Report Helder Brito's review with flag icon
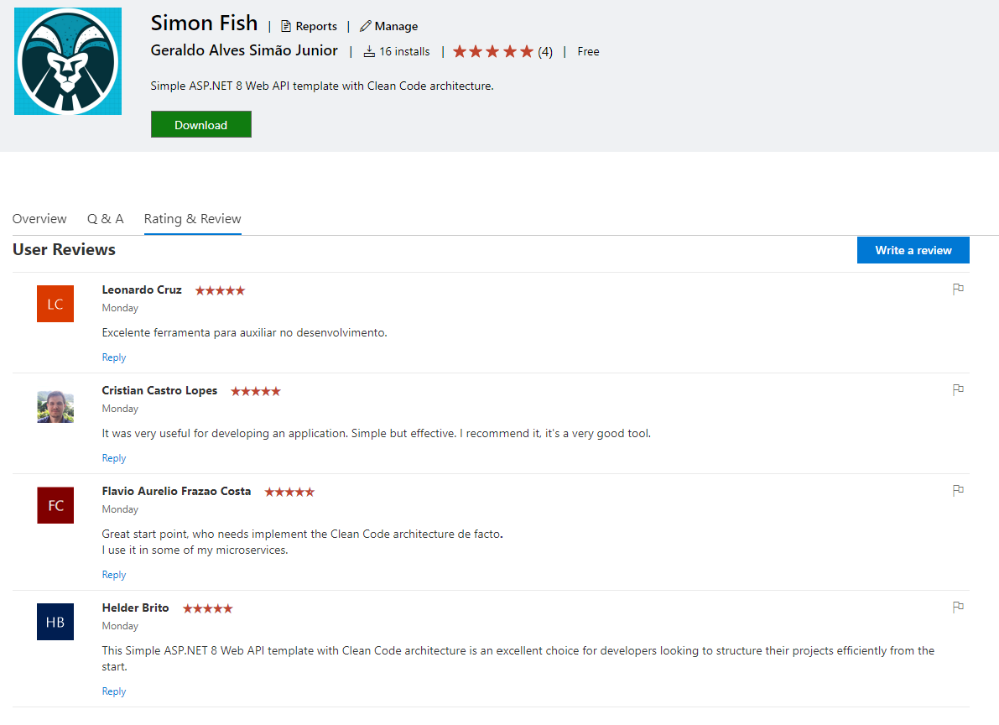999x725 pixels. tap(958, 607)
